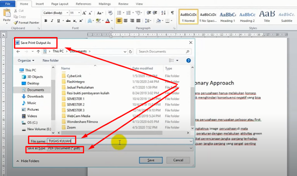
Task: Switch to the Page Layout tab
Action: click(60, 4)
